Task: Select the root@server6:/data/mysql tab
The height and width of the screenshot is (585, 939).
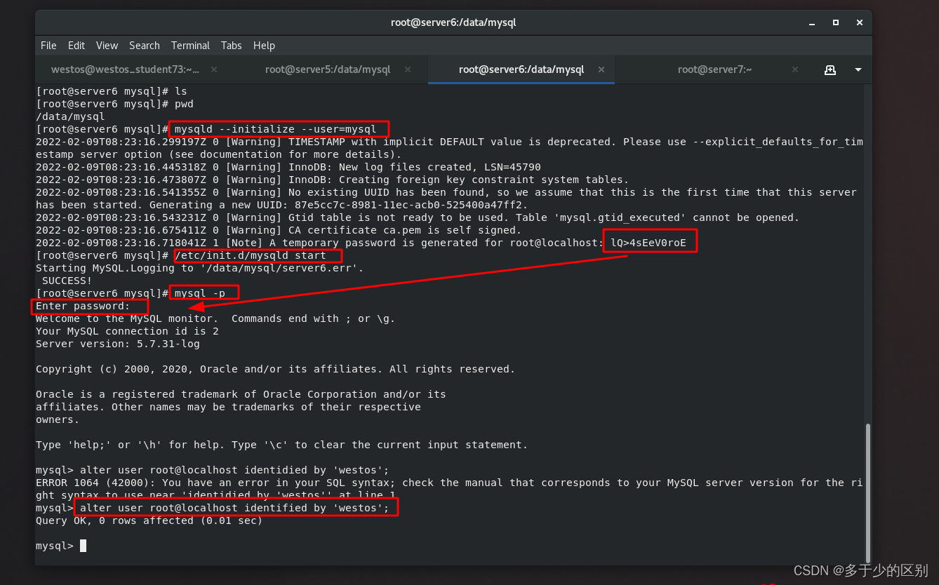Action: (521, 69)
